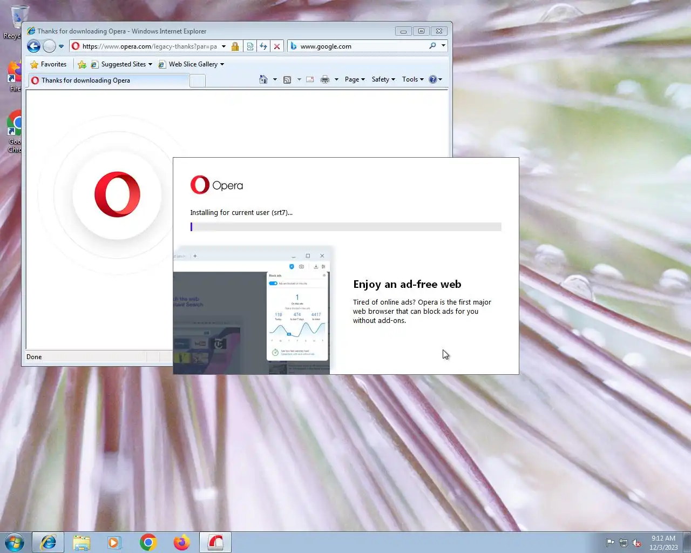This screenshot has width=691, height=553.
Task: Click the Refresh page icon
Action: pyautogui.click(x=263, y=46)
